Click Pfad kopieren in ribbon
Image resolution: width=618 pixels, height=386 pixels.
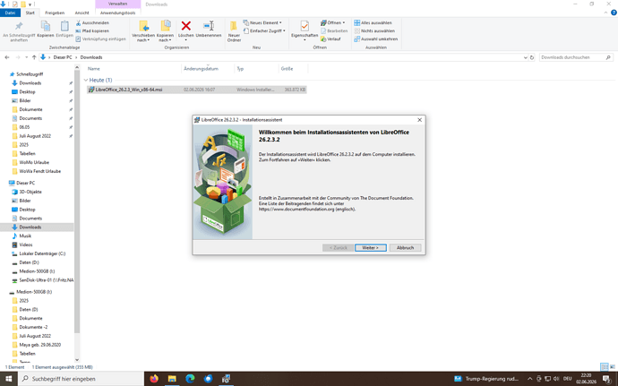[x=92, y=30]
